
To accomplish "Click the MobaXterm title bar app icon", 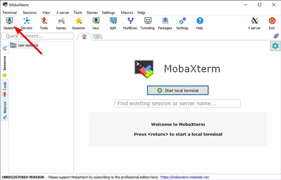I will pyautogui.click(x=5, y=5).
